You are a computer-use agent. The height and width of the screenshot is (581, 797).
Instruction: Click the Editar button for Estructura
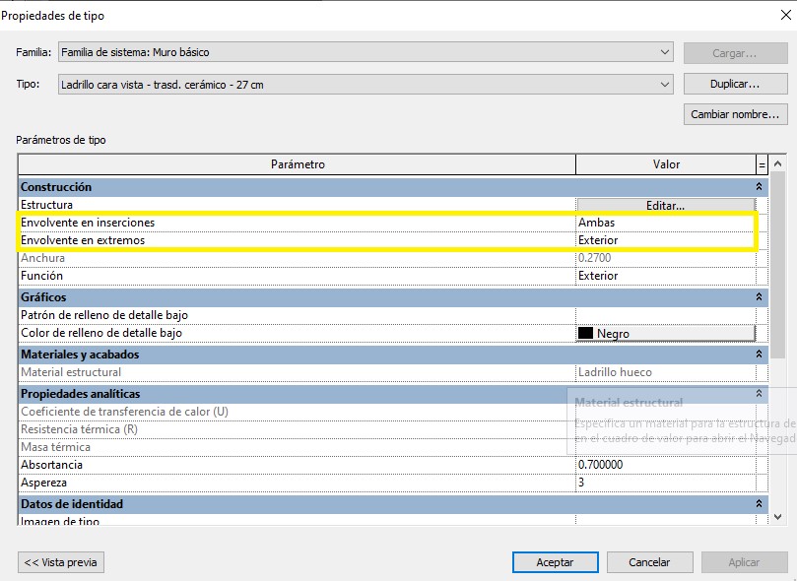[x=665, y=206]
